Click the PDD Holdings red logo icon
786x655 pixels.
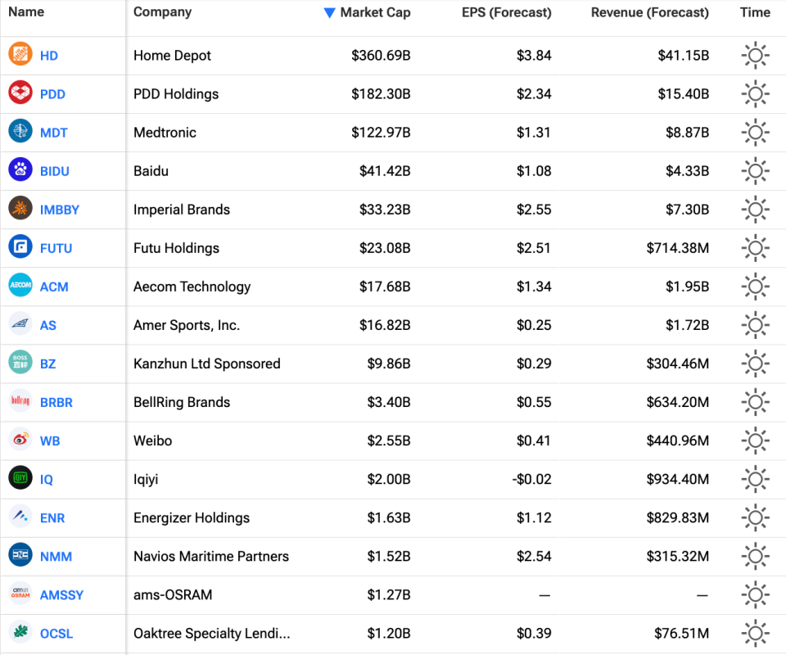20,93
